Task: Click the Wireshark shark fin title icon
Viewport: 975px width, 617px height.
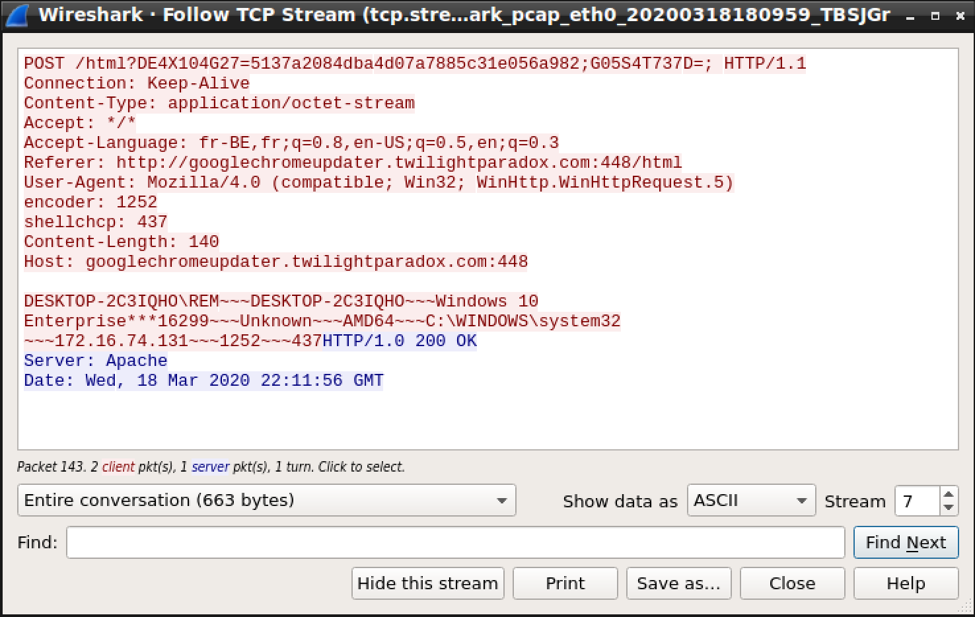Action: [16, 15]
